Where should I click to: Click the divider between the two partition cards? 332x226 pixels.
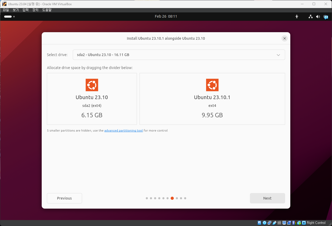tap(138, 99)
